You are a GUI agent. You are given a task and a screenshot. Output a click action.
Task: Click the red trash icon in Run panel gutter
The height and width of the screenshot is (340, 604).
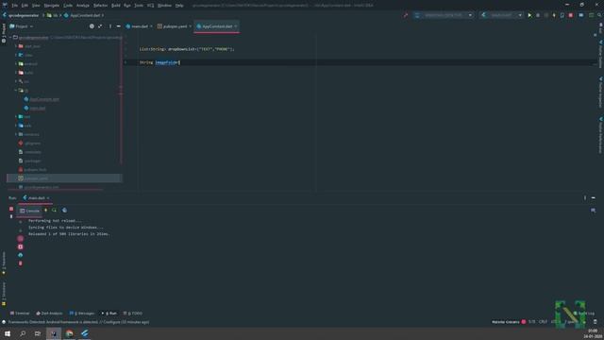click(x=21, y=263)
